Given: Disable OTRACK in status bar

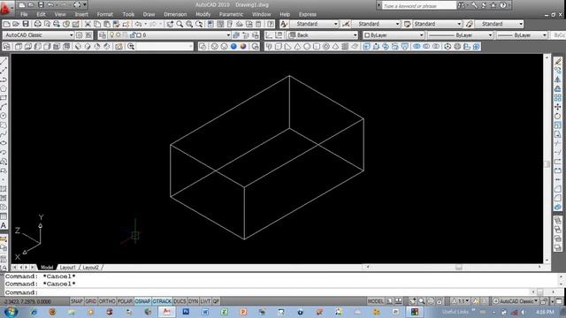Looking at the screenshot, I should (x=162, y=301).
